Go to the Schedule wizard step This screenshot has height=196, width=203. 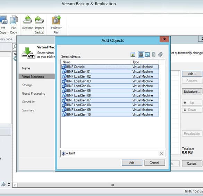click(x=28, y=102)
